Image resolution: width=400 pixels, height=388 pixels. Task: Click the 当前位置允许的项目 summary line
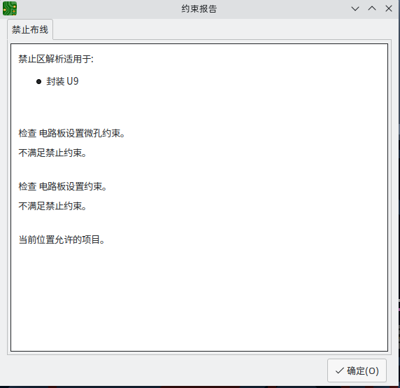[62, 240]
